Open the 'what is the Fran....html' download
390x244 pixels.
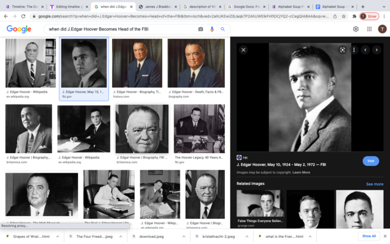(x=285, y=236)
